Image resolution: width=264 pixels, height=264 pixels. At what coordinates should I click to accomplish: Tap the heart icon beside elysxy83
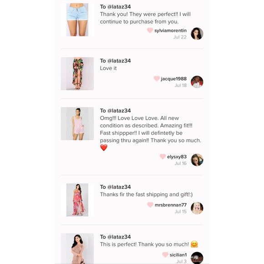pos(162,157)
